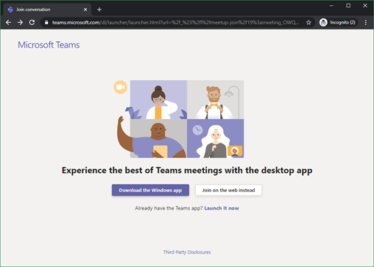374x267 pixels.
Task: Open Chrome's three-dot menu
Action: click(x=366, y=23)
